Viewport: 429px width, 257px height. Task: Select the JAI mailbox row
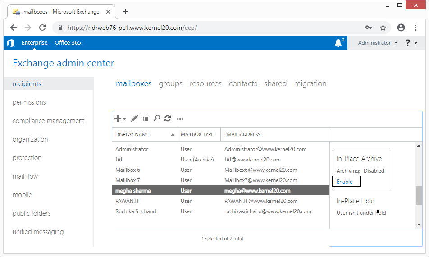(220, 160)
